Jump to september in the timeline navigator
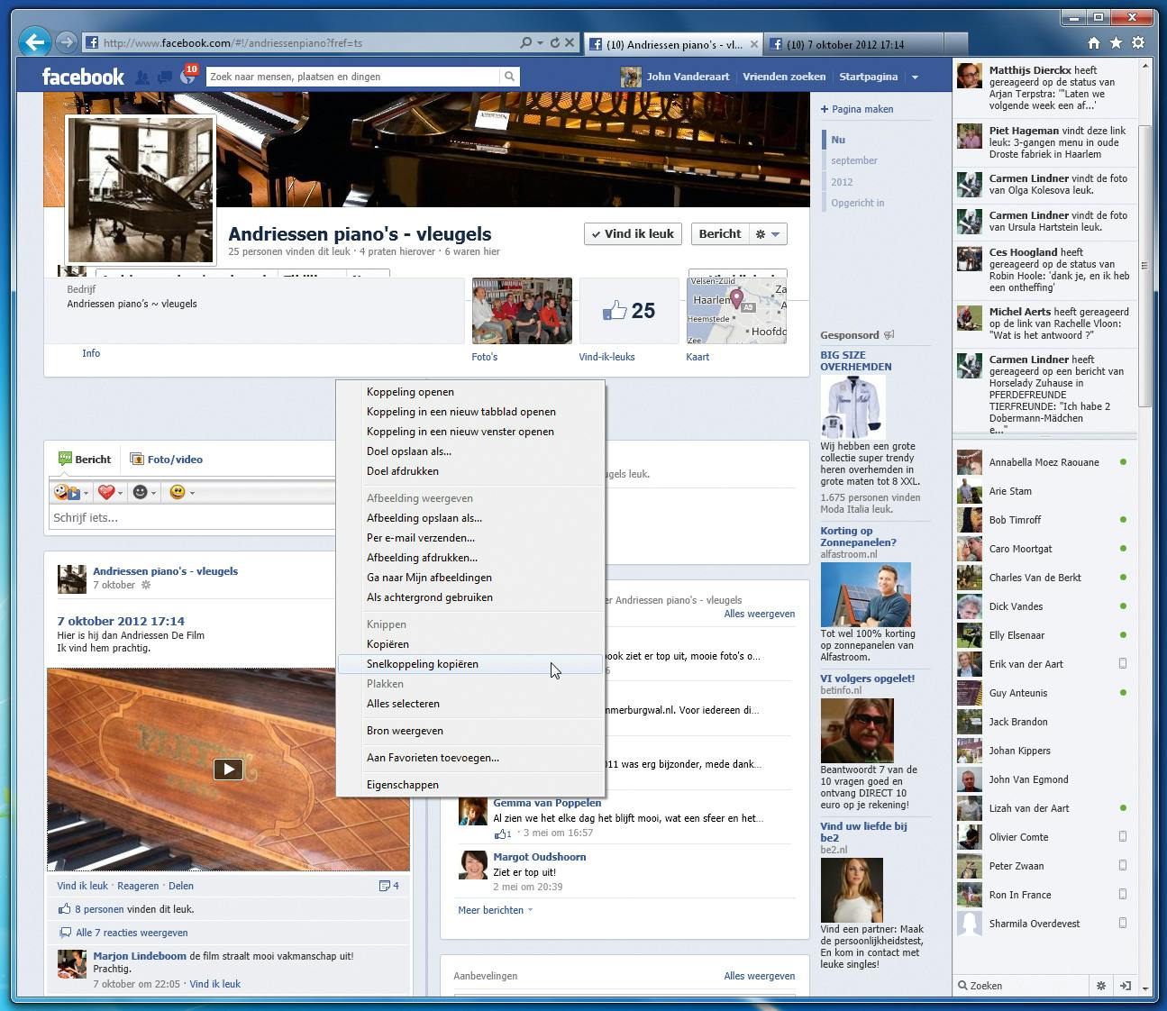The width and height of the screenshot is (1167, 1011). click(x=854, y=160)
